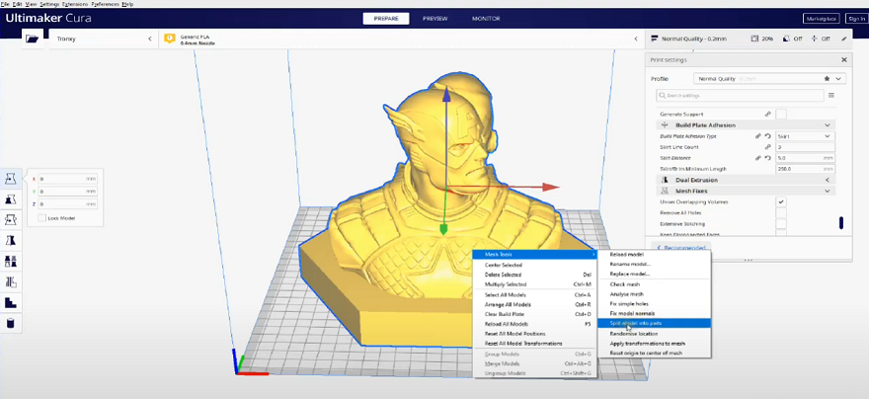Click the Skirt Line Count value field
This screenshot has height=399, width=869.
[x=805, y=147]
